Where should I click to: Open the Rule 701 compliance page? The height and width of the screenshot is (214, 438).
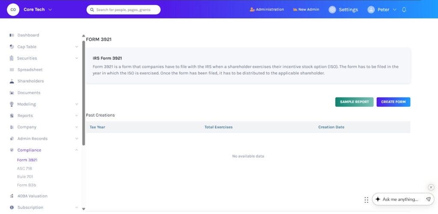point(25,176)
